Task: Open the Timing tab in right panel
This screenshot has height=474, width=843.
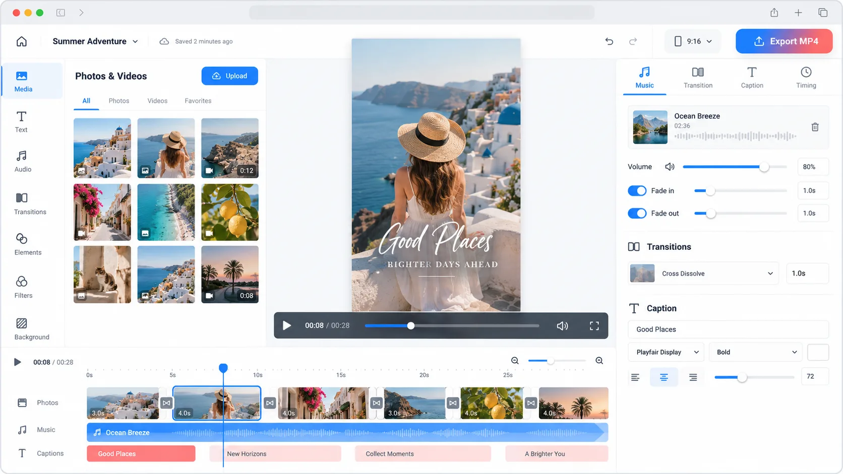Action: [x=806, y=78]
